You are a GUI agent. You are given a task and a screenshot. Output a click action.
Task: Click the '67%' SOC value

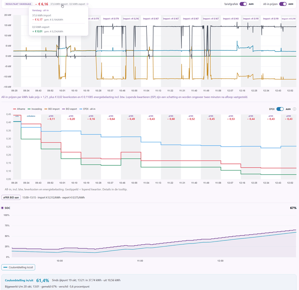pyautogui.click(x=293, y=208)
